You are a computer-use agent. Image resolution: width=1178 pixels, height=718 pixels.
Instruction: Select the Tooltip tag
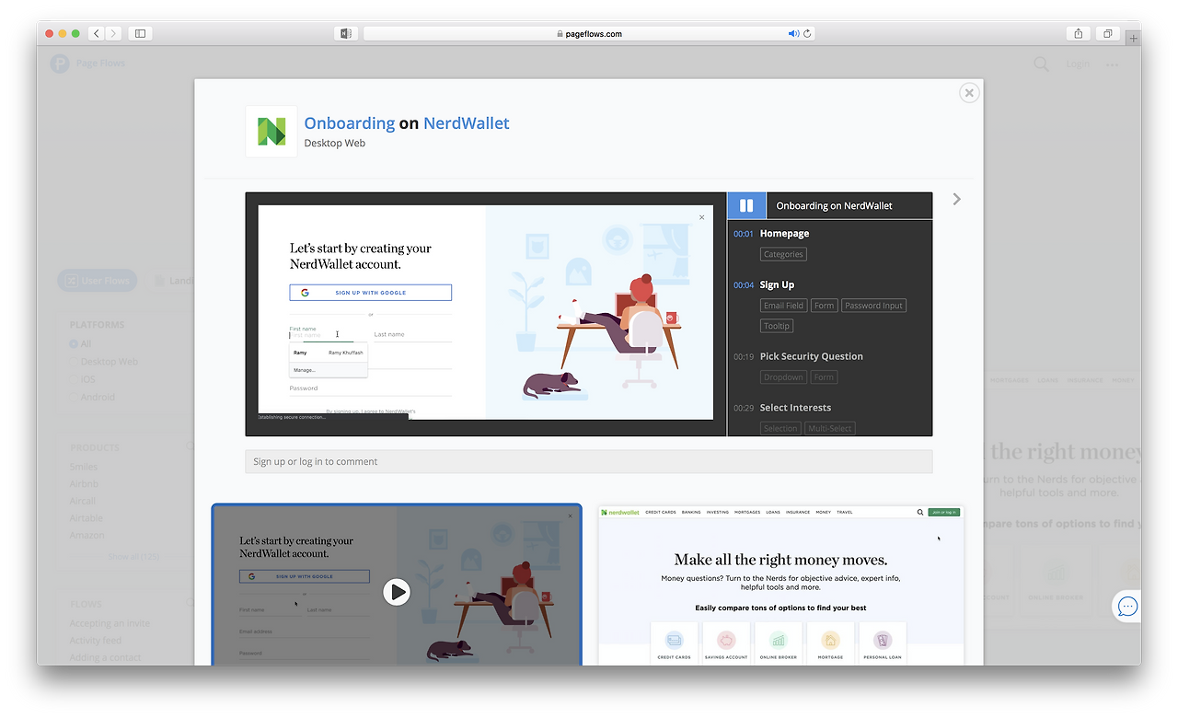tap(777, 326)
